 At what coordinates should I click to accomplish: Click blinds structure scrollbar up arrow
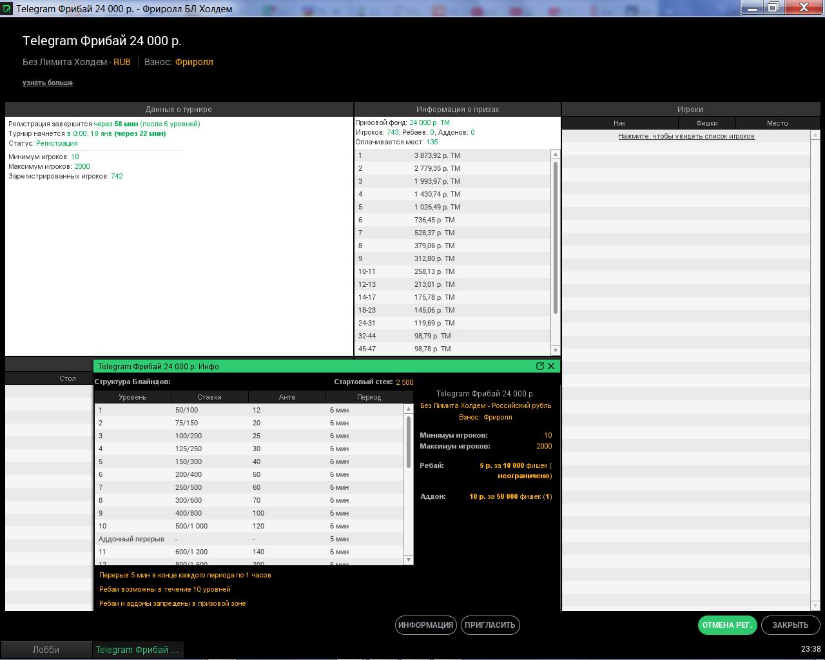click(x=408, y=409)
